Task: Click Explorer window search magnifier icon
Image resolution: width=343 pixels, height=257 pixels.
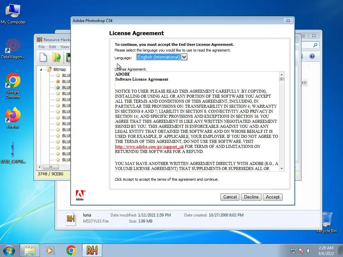Action: (x=315, y=45)
